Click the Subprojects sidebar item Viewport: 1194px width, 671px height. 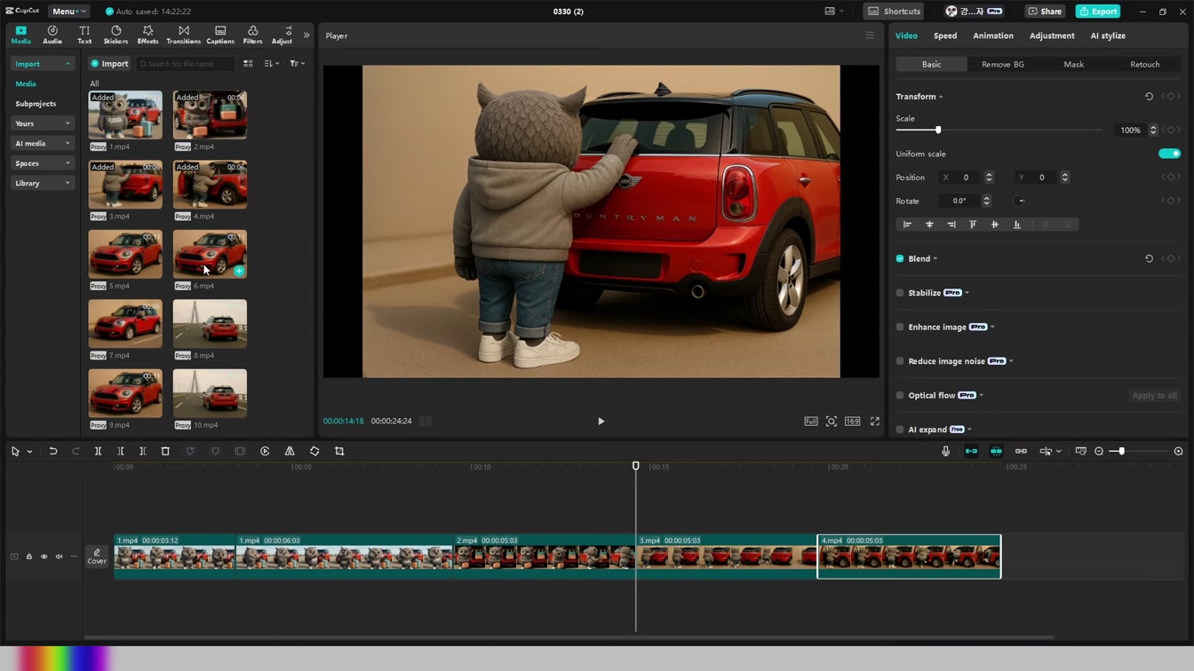tap(36, 104)
